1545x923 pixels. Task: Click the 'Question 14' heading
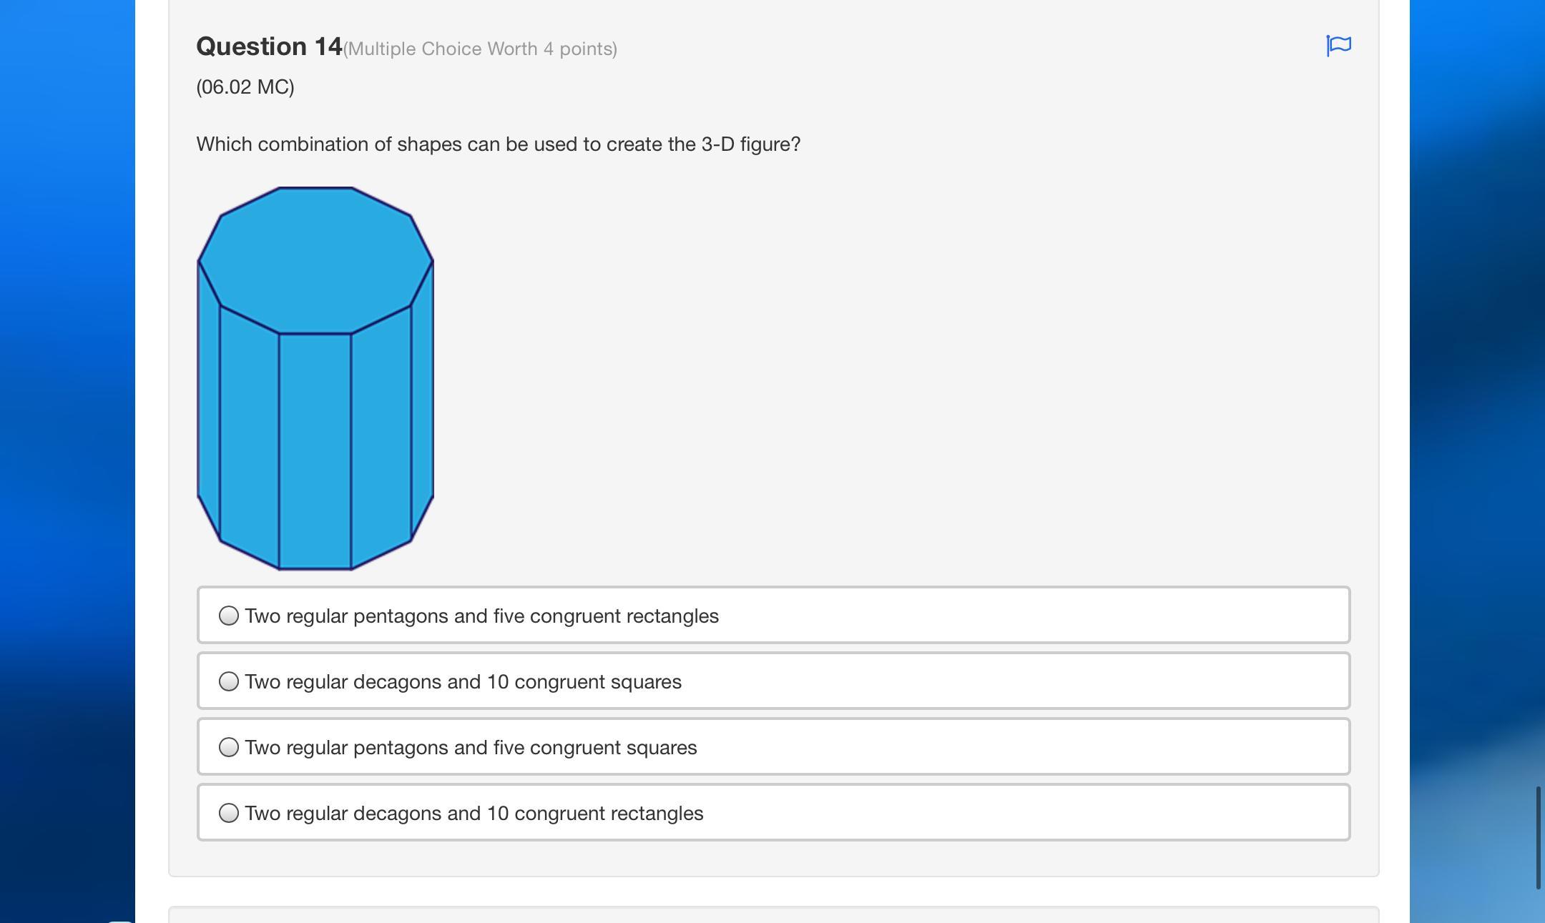click(x=269, y=47)
